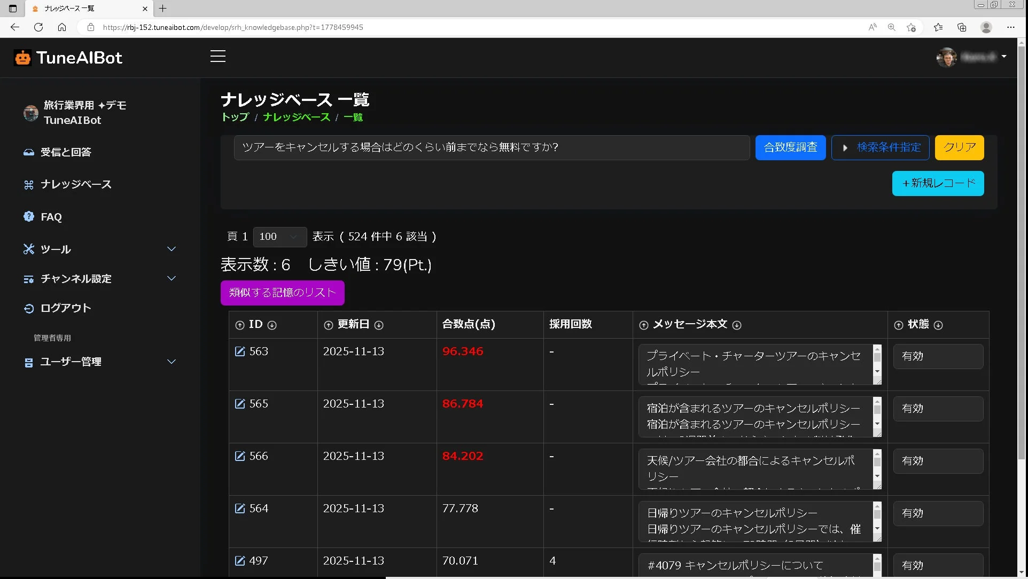The width and height of the screenshot is (1028, 579).
Task: Open browser profile avatar icon
Action: pos(986,27)
